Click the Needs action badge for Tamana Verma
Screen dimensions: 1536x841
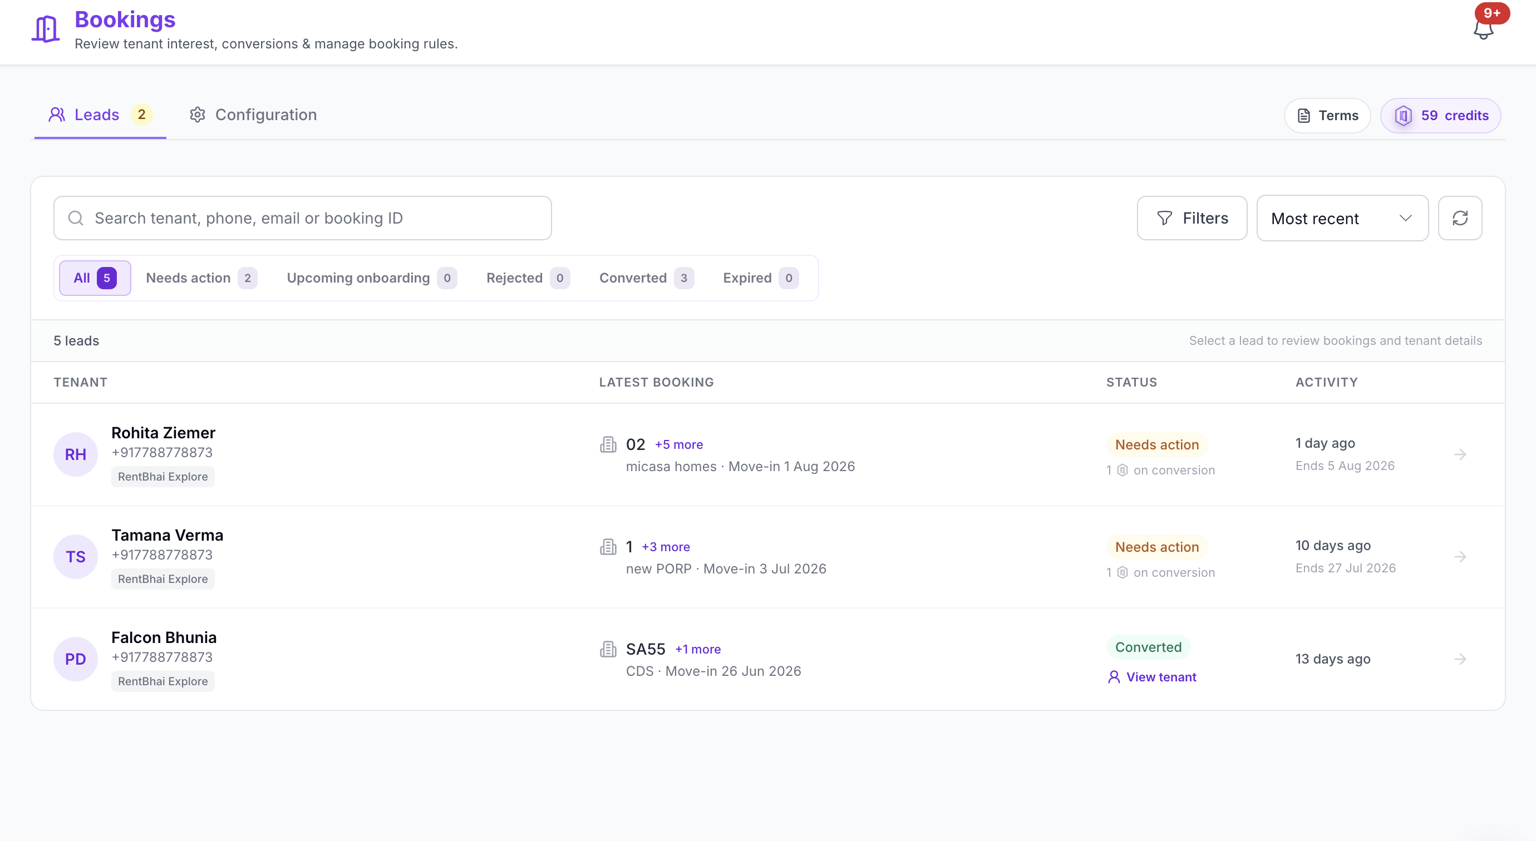click(x=1157, y=547)
